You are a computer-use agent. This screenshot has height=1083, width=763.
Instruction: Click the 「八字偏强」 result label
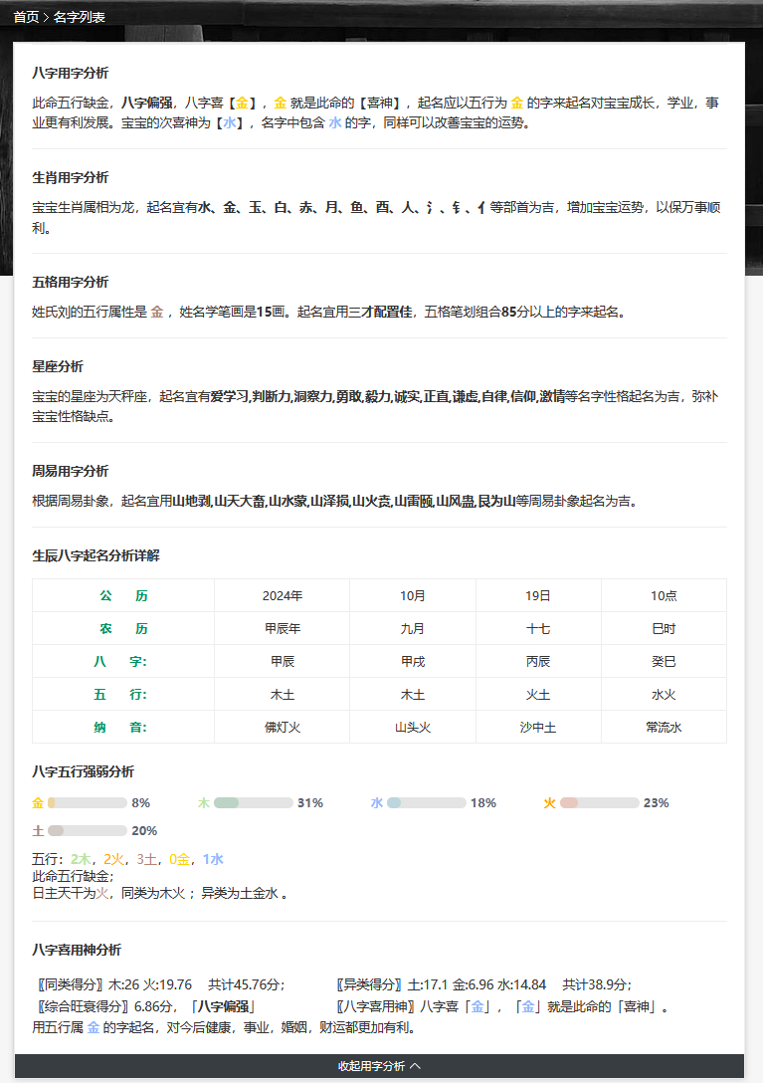click(223, 1007)
